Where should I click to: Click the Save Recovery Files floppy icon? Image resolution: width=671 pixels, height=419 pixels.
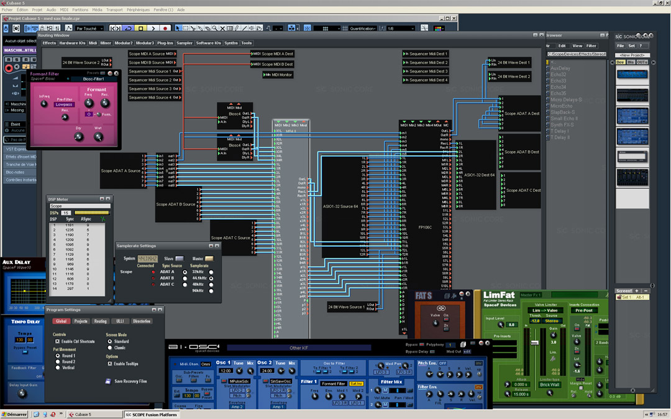click(108, 381)
